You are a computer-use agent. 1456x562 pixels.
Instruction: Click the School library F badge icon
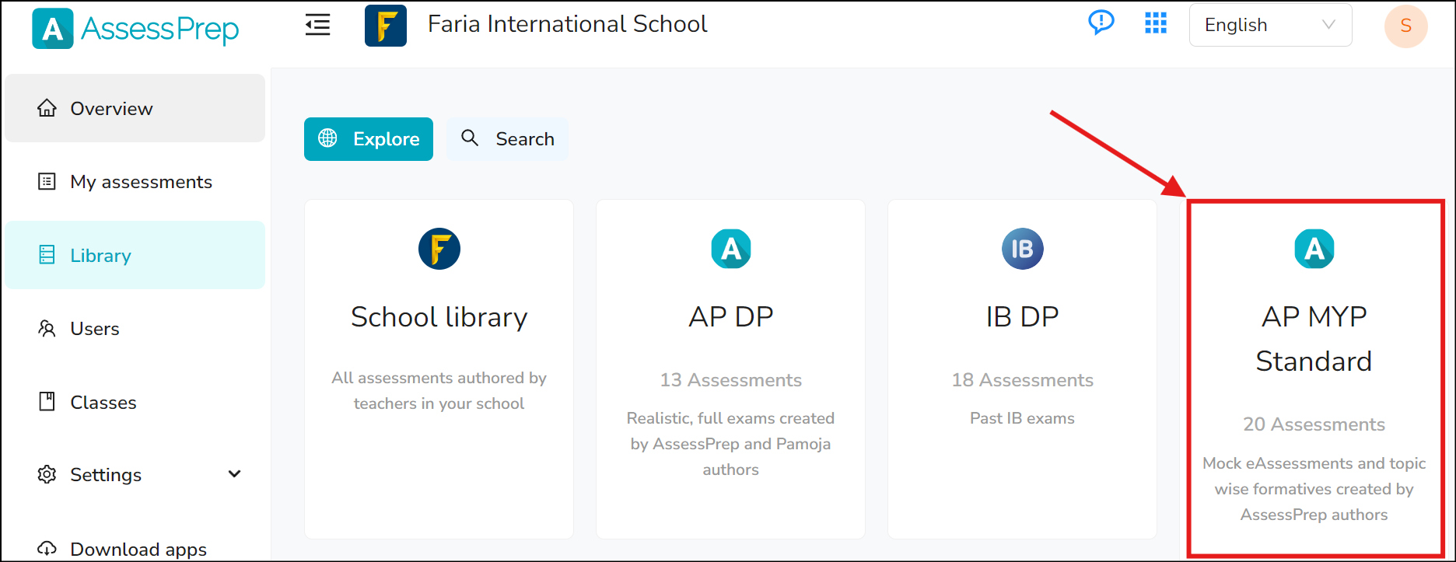coord(439,249)
